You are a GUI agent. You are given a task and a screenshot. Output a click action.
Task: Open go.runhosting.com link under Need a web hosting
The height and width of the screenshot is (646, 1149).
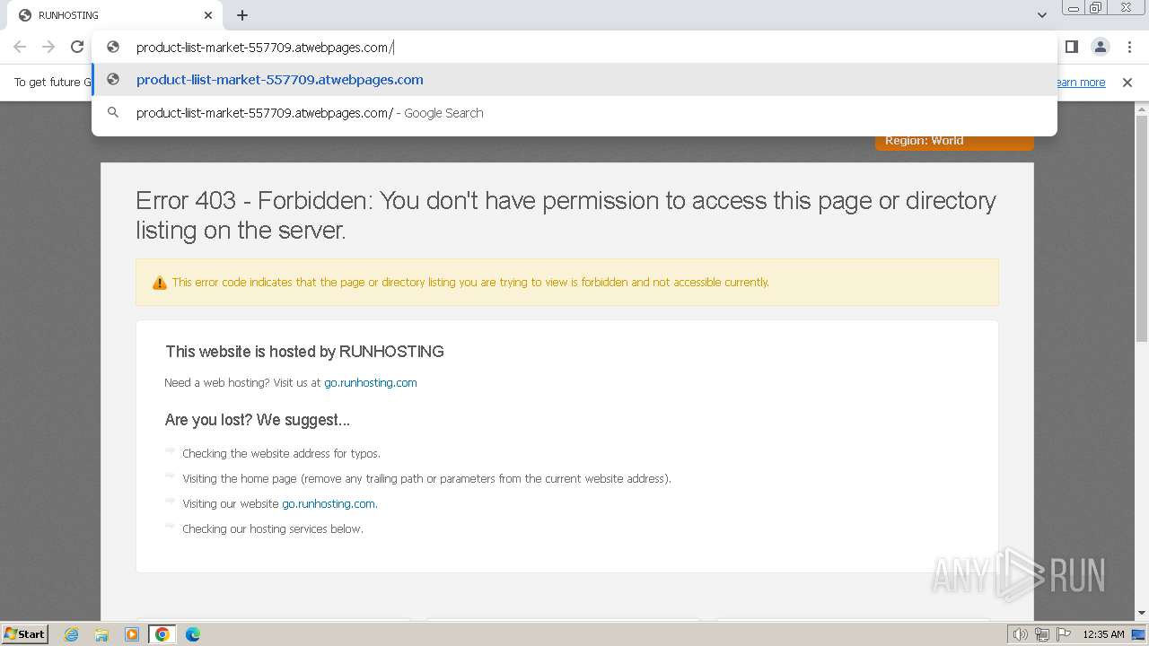371,382
